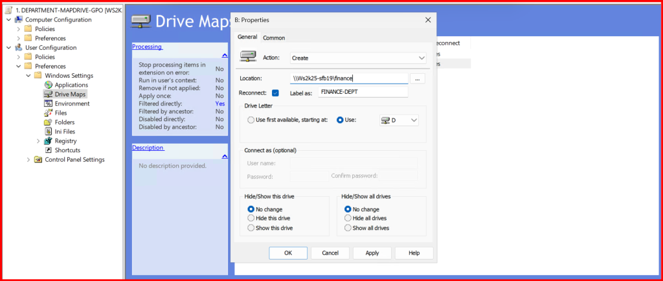Click the Applications icon in tree
Viewport: 663px width, 281px height.
click(49, 85)
